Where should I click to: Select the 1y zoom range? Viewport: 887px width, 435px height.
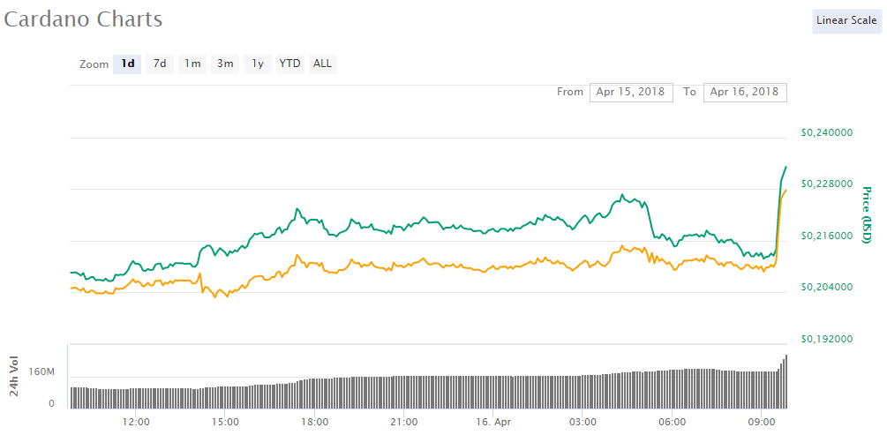coord(258,64)
